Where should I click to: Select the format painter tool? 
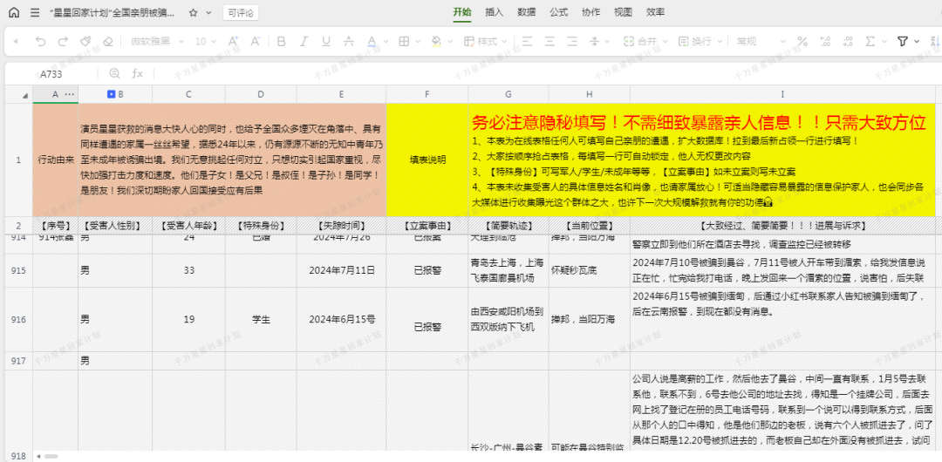[85, 42]
